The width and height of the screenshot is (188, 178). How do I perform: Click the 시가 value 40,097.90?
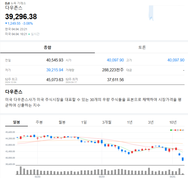115,60
